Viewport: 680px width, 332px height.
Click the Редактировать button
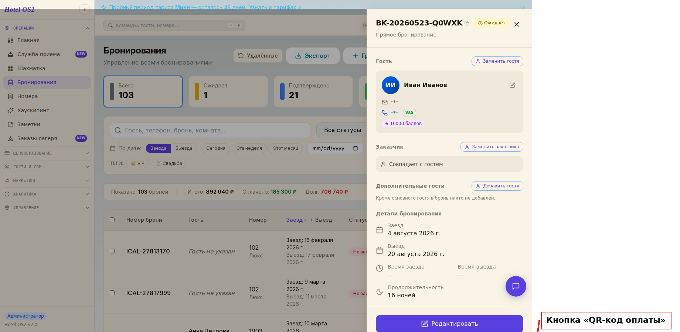pos(449,324)
